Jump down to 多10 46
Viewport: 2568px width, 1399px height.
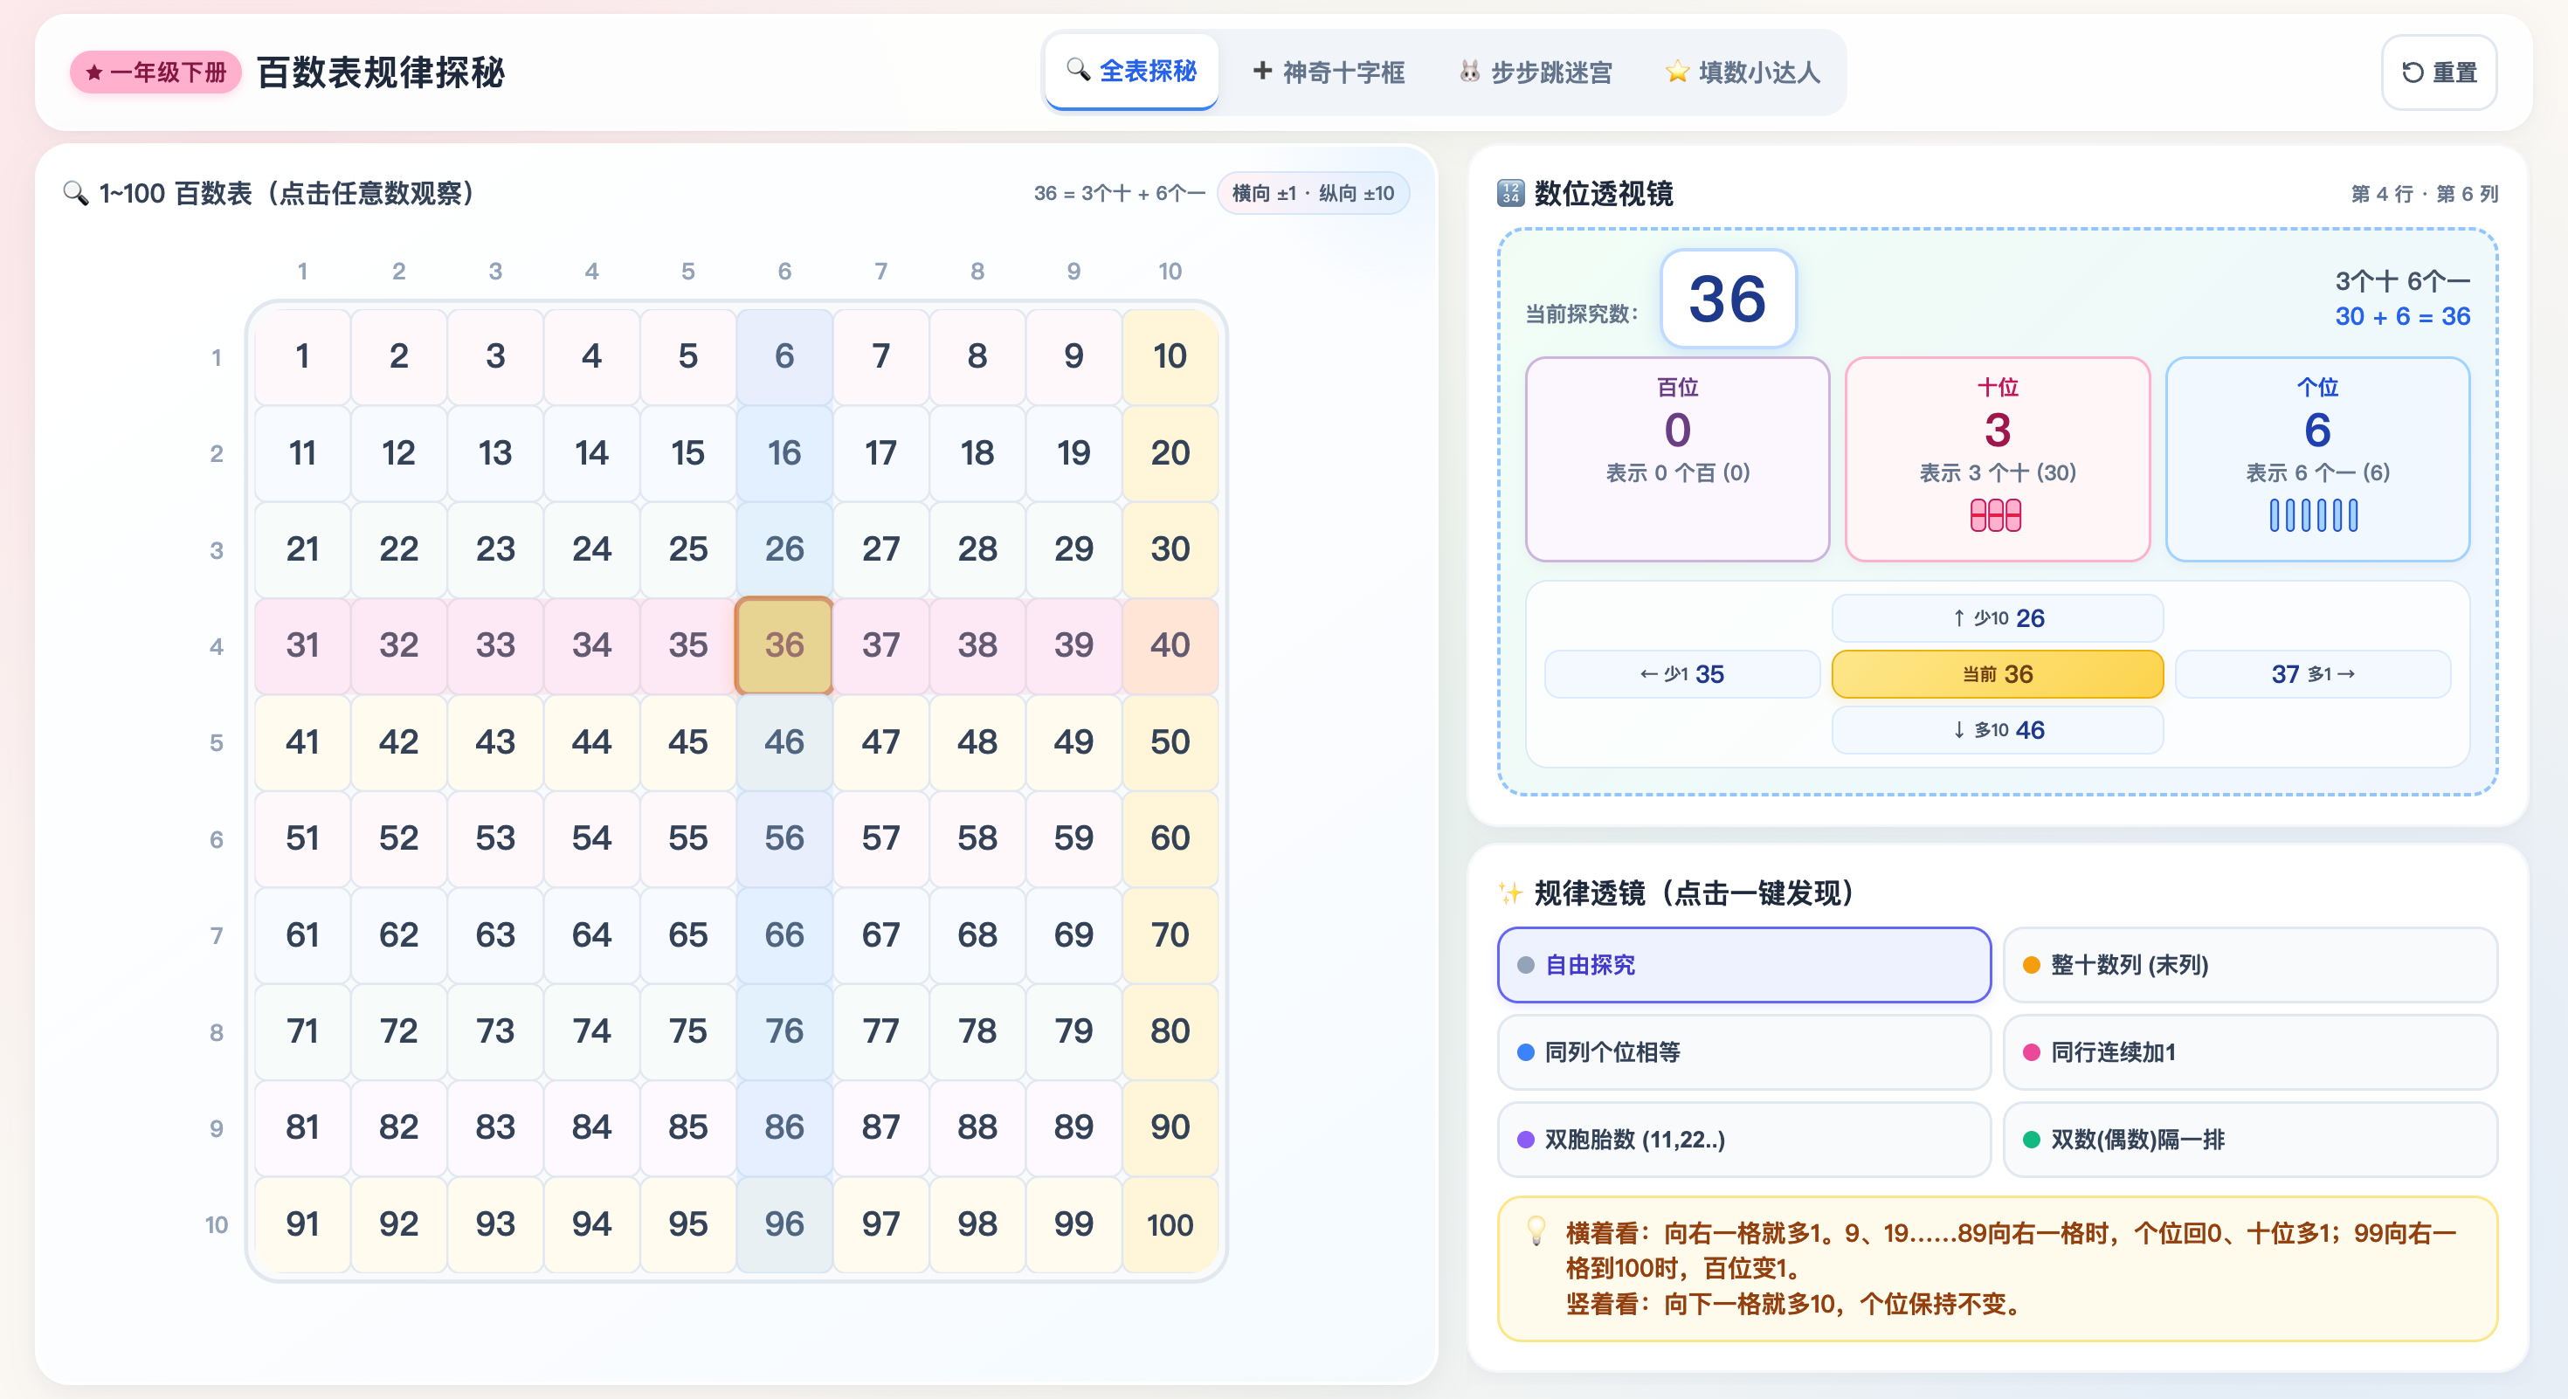pyautogui.click(x=1998, y=729)
